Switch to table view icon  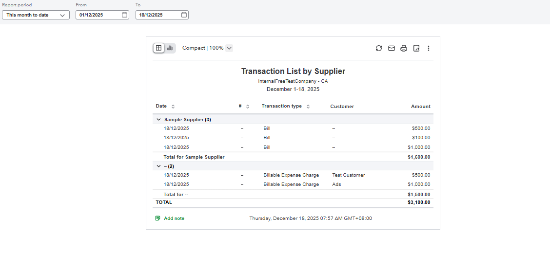[158, 48]
